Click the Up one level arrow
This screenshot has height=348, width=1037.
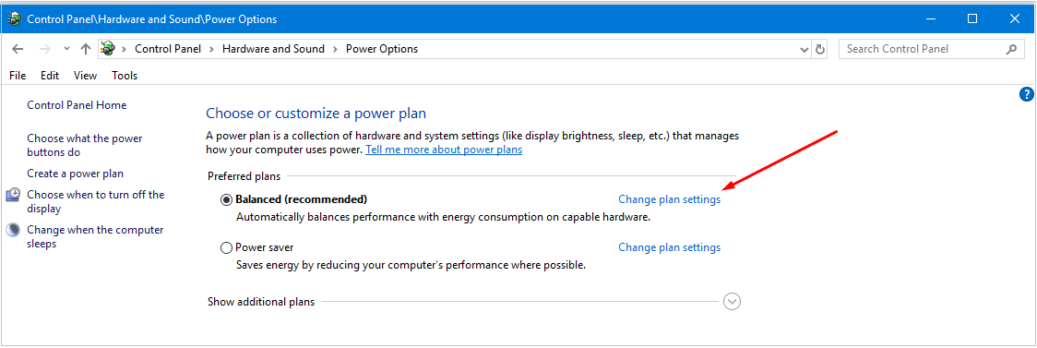pos(85,49)
